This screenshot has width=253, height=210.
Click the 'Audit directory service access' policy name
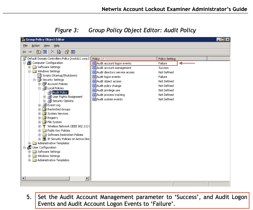pyautogui.click(x=115, y=72)
